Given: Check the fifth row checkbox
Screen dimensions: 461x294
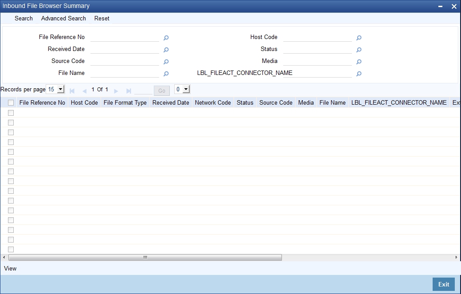Looking at the screenshot, I should [11, 152].
